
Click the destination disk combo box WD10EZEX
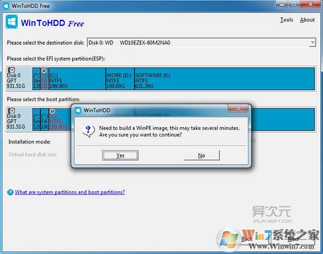pyautogui.click(x=201, y=43)
